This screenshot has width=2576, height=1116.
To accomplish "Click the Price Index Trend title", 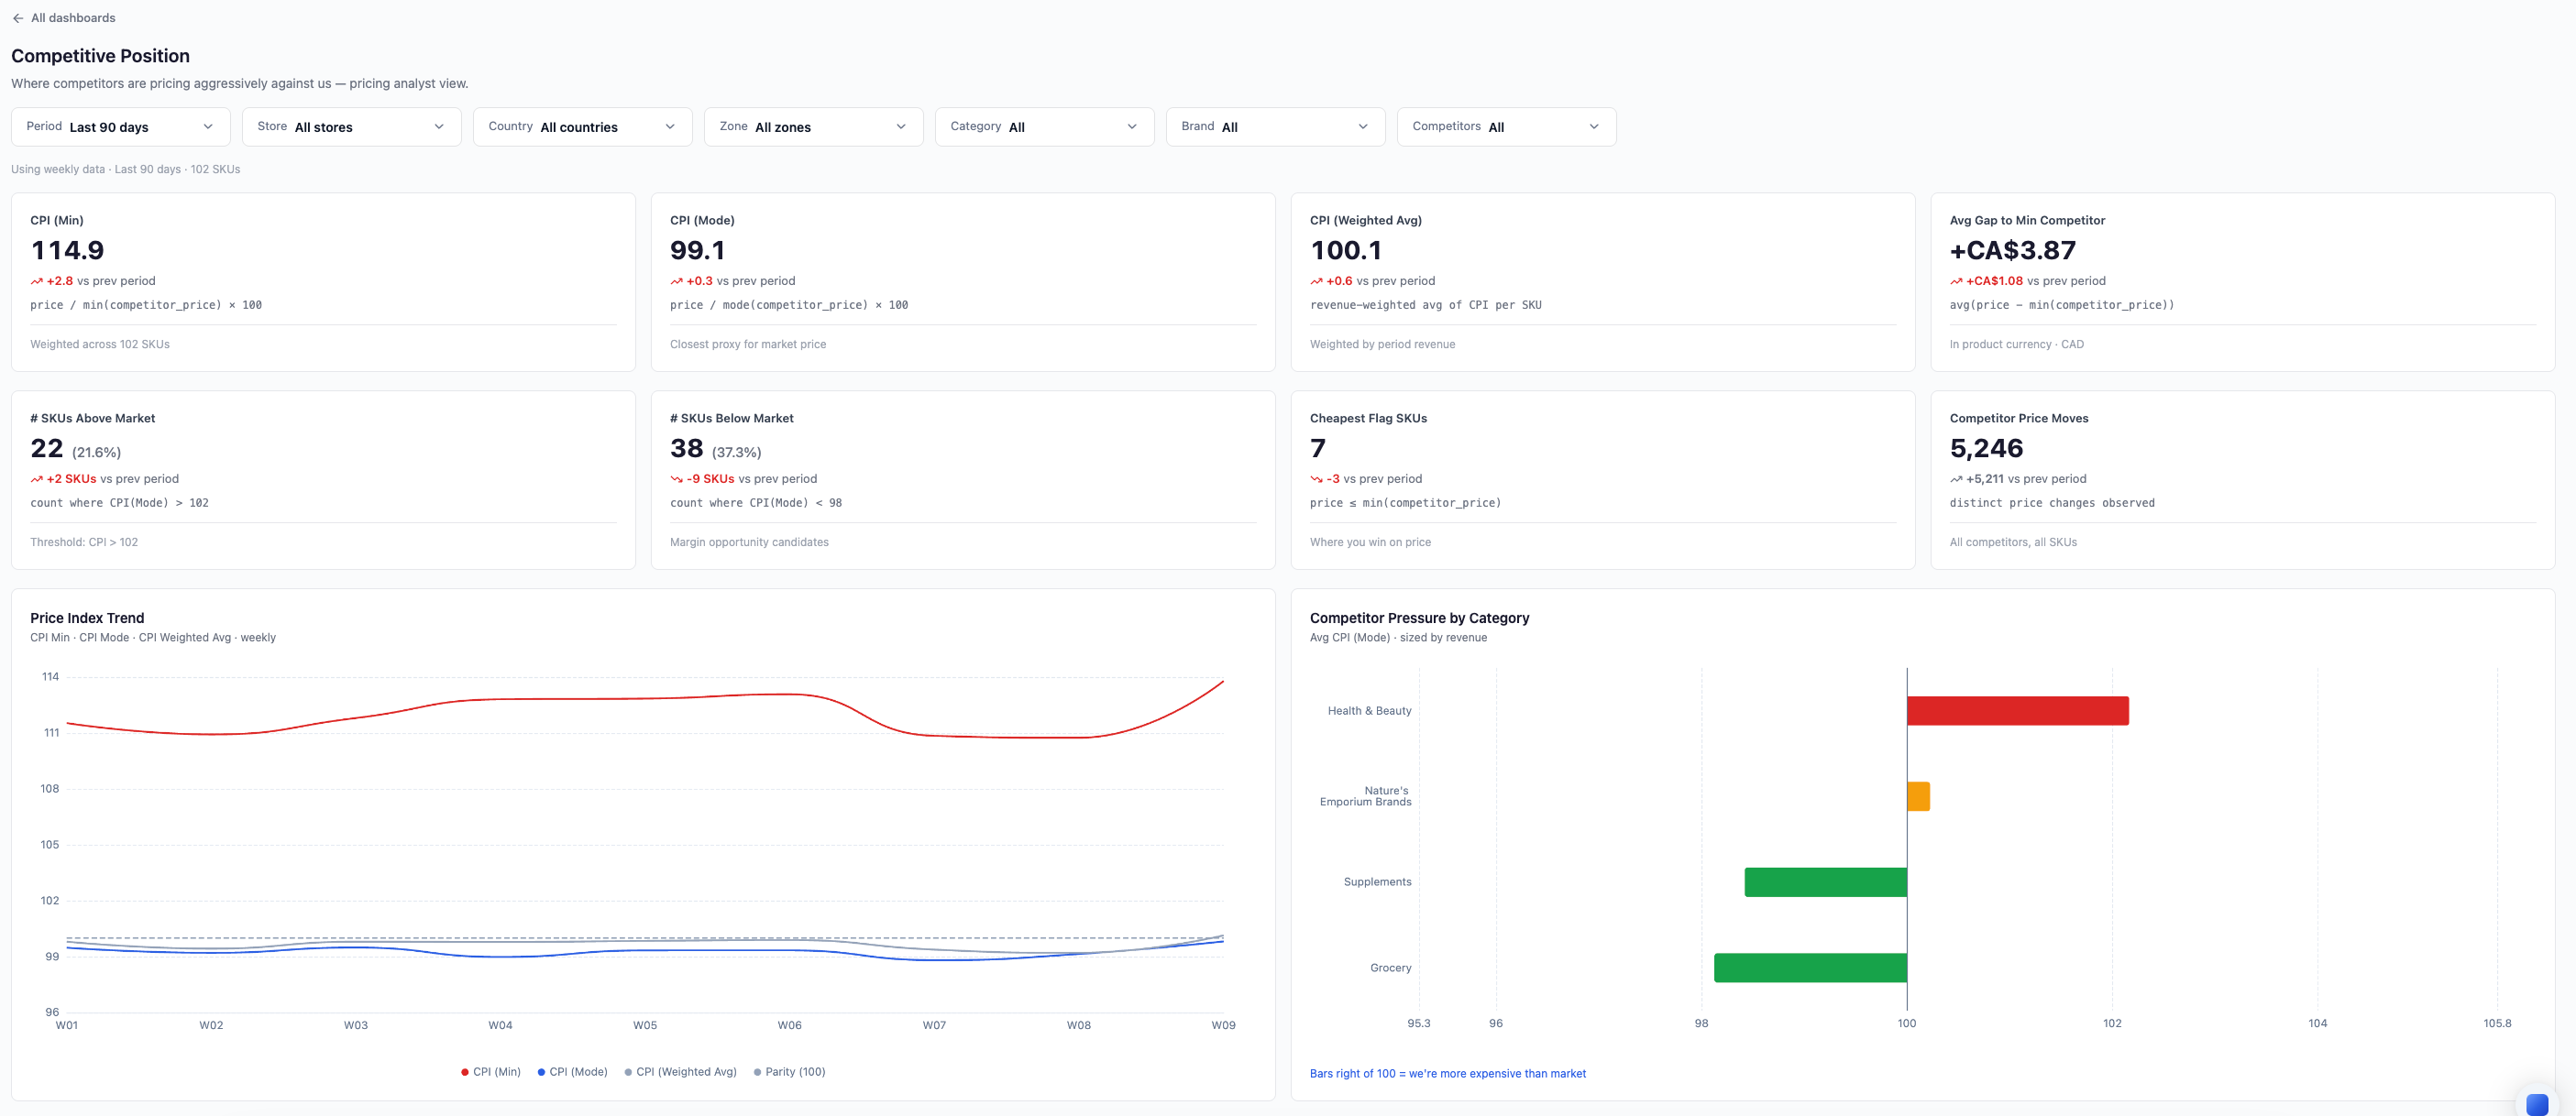I will click(x=87, y=618).
